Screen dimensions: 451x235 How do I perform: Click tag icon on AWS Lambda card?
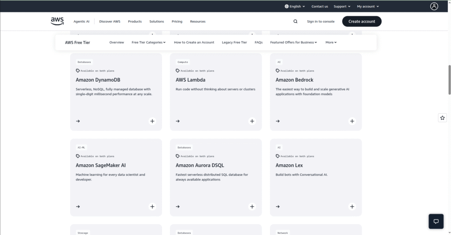[177, 71]
